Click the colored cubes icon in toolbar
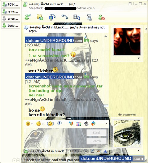 [93, 123]
